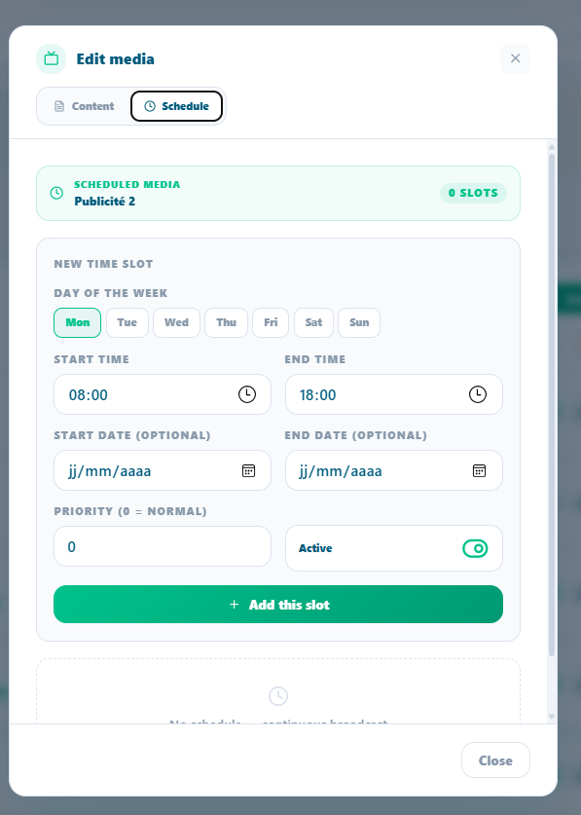Click the Close button at the bottom

495,760
